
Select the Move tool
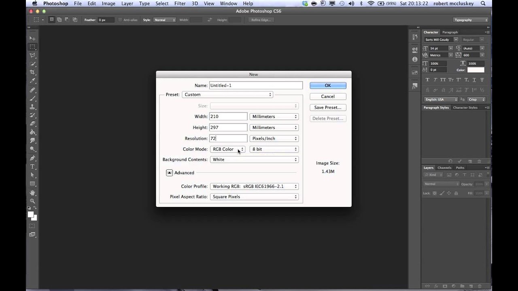tap(32, 38)
